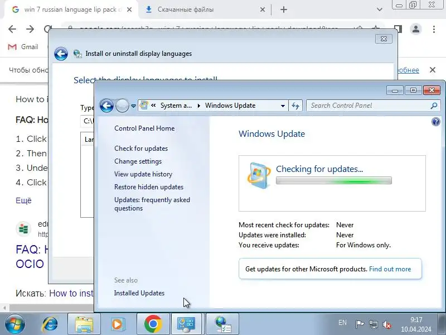Click the Ещё link in search results
446x335 pixels.
23,200
